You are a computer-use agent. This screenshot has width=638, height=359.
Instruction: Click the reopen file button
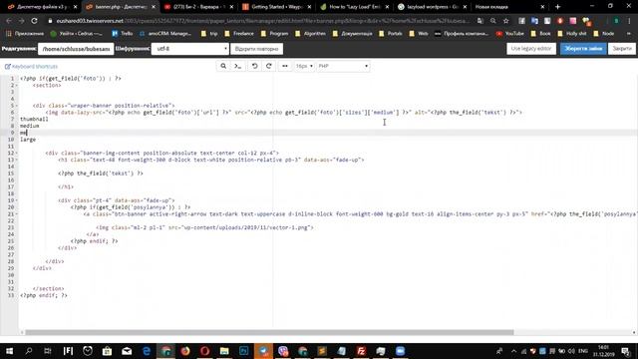pyautogui.click(x=256, y=49)
